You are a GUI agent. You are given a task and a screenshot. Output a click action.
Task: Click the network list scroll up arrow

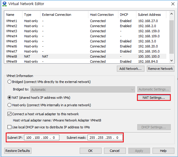coord(171,14)
